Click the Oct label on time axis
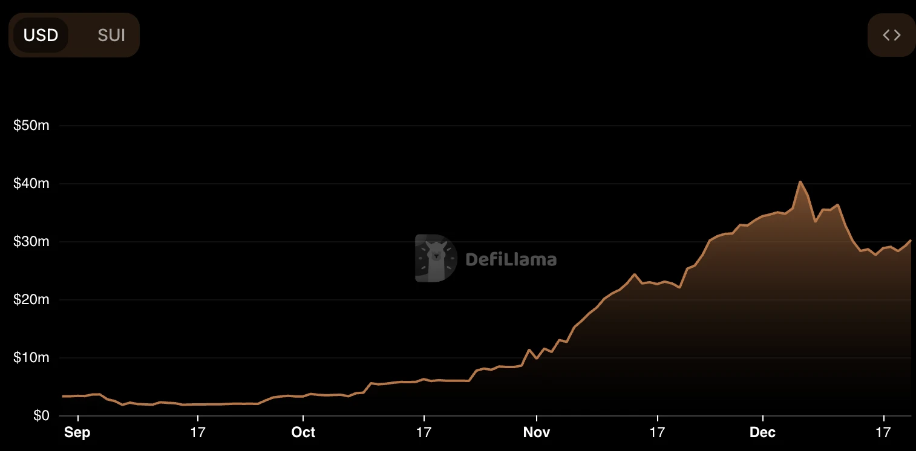Viewport: 916px width, 451px height. pos(303,432)
